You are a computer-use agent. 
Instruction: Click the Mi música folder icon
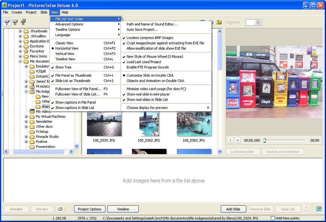(32, 86)
